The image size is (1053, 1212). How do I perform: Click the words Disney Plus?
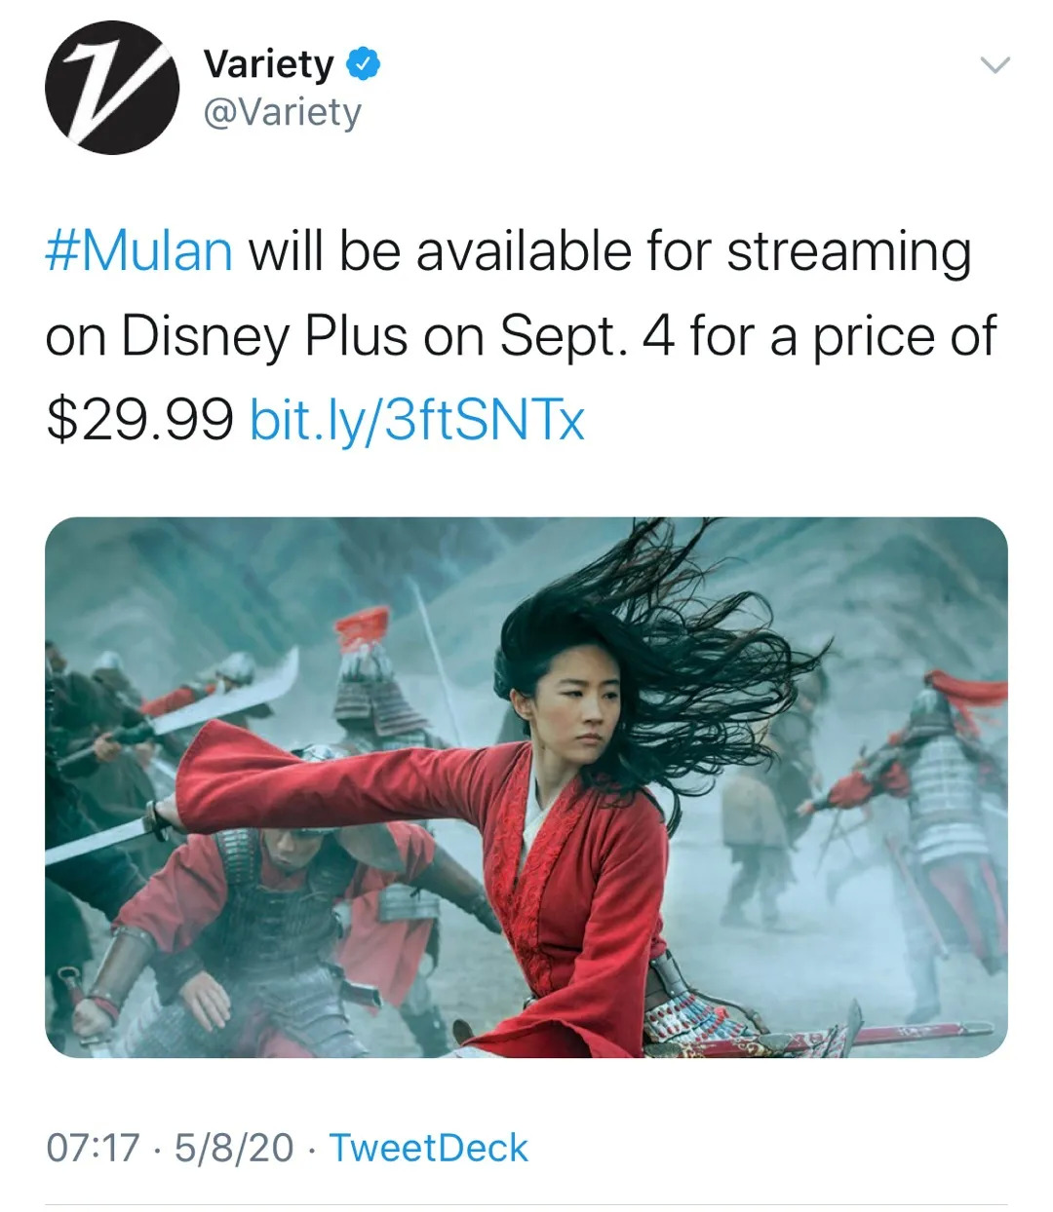tap(264, 336)
